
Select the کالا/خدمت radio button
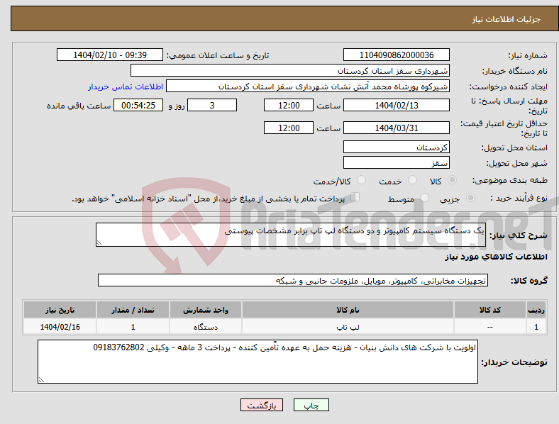[x=362, y=180]
